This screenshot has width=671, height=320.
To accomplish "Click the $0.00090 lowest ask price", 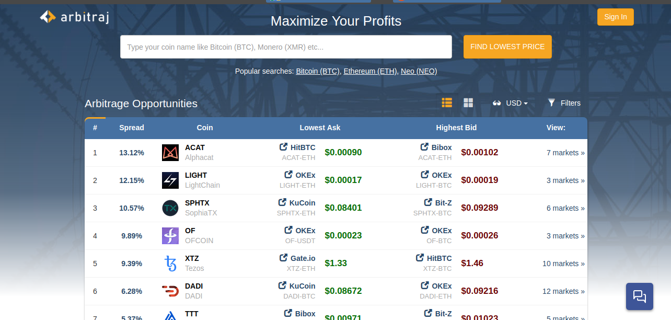I will coord(343,153).
